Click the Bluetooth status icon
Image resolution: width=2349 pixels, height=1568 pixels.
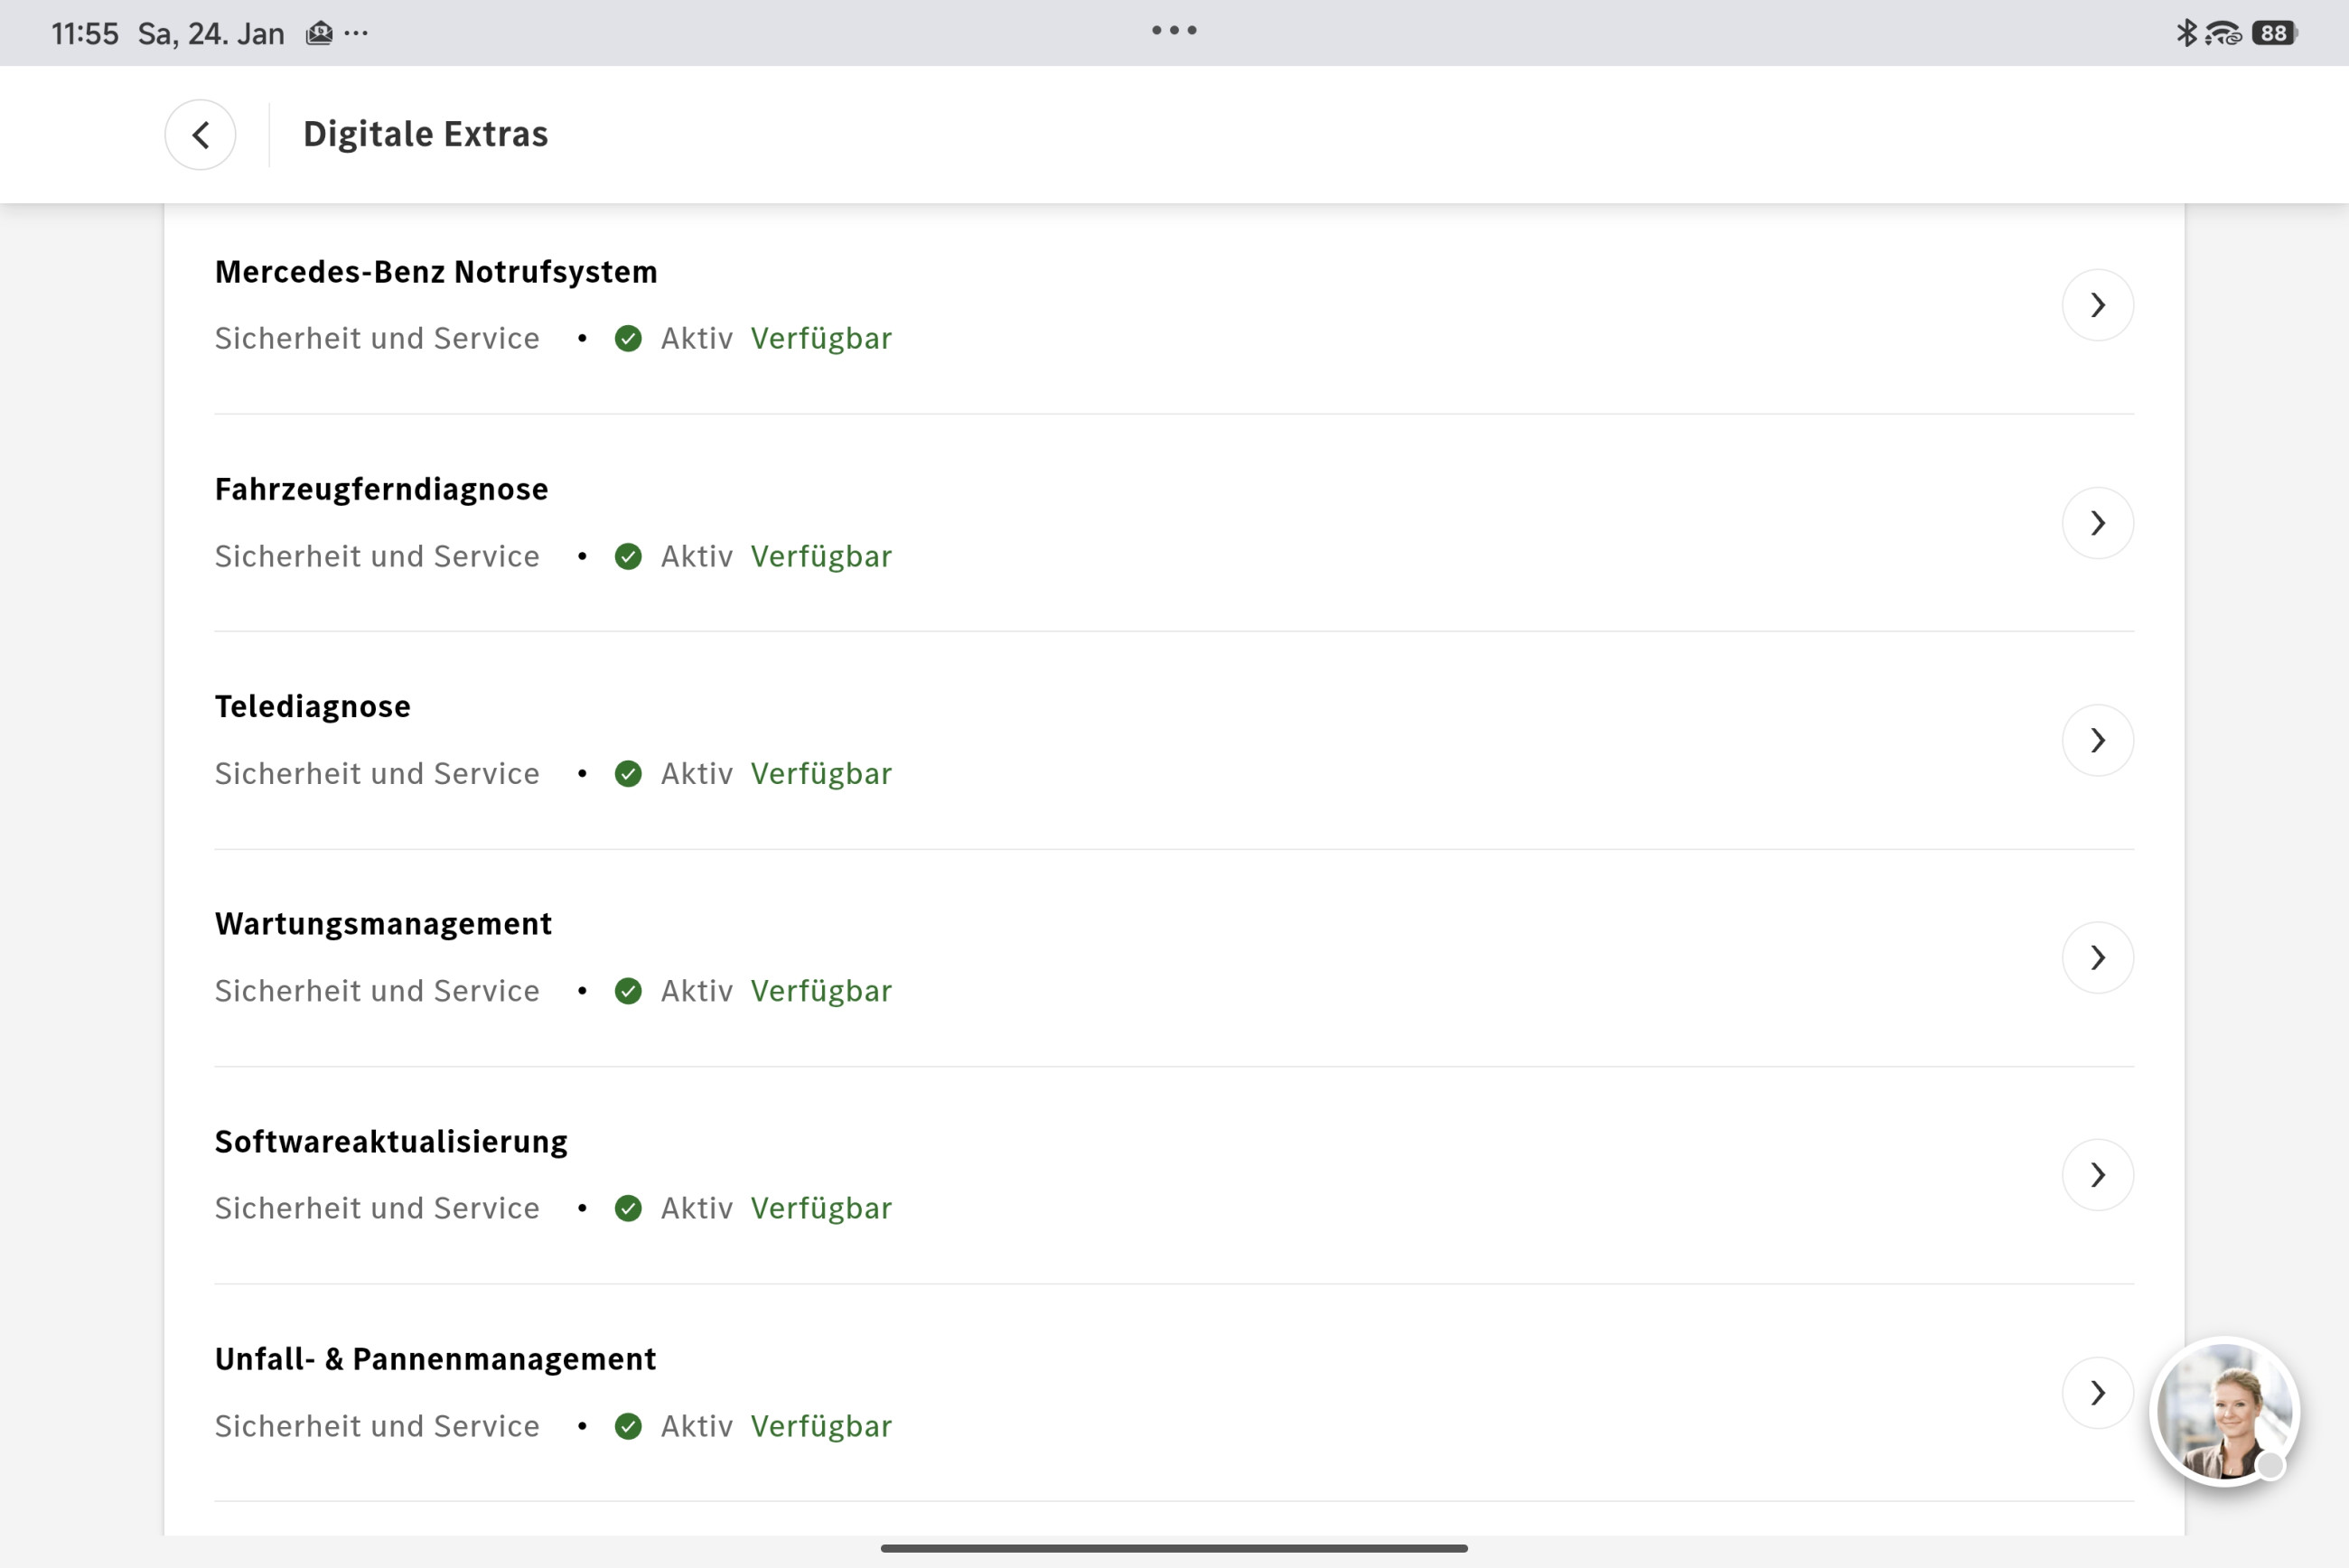[2186, 33]
